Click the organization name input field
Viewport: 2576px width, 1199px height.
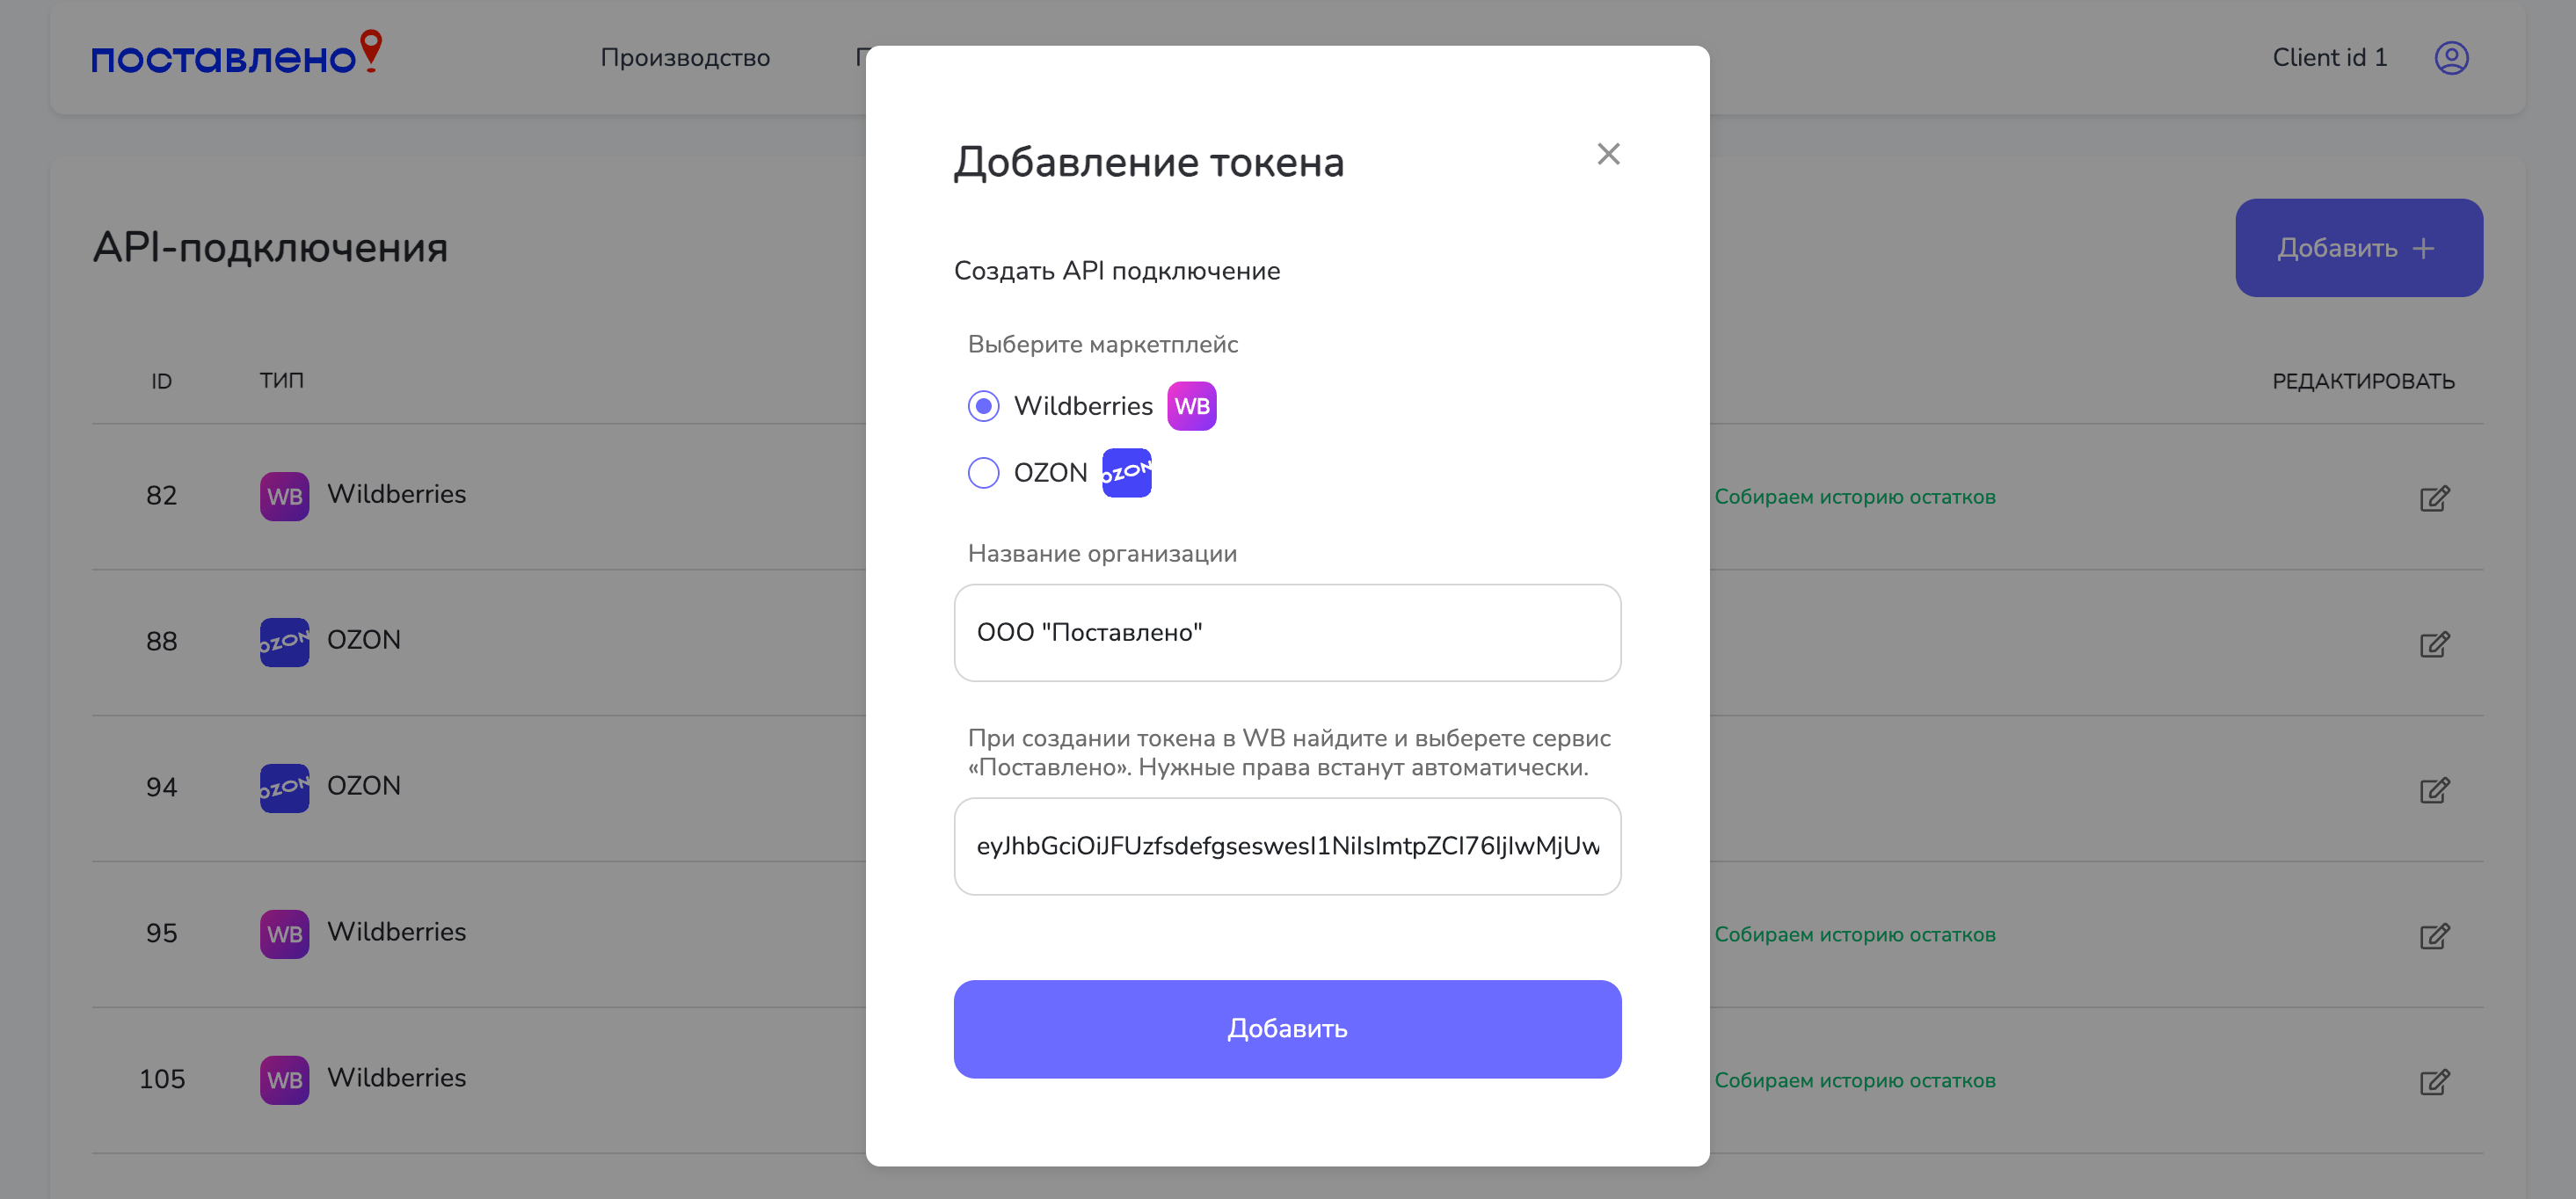tap(1287, 632)
